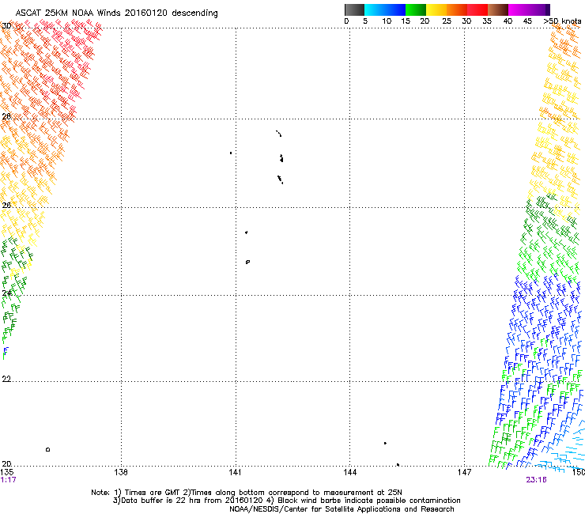Viewport: 585px width, 514px height.
Task: Click the longitude axis label '141'
Action: click(x=235, y=472)
